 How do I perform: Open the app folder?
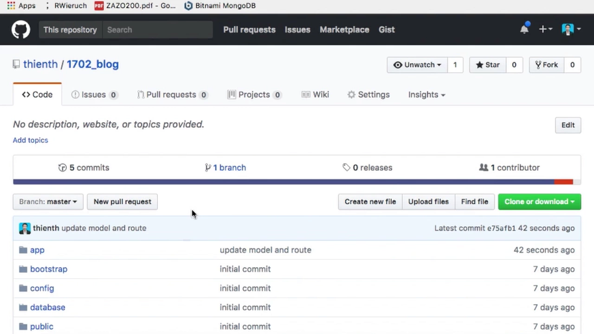[37, 250]
